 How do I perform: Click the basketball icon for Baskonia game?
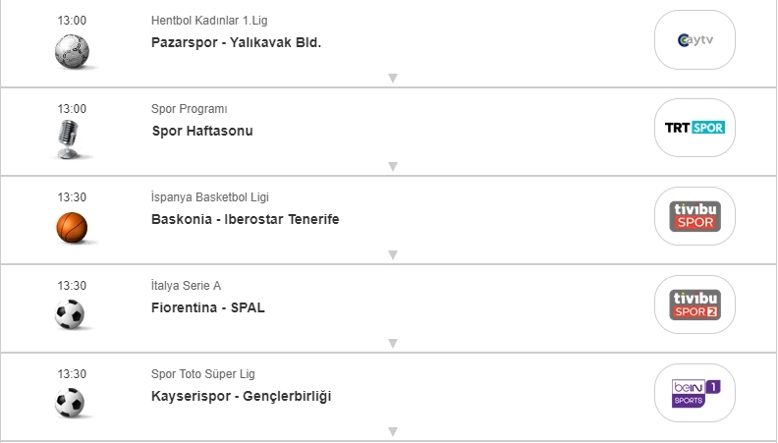click(x=71, y=228)
